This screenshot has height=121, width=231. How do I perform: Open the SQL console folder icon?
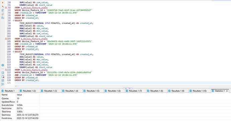point(3,18)
